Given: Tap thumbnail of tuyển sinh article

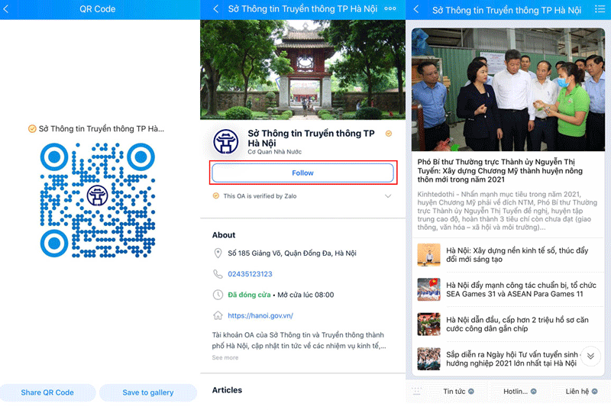Looking at the screenshot, I should click(x=428, y=359).
